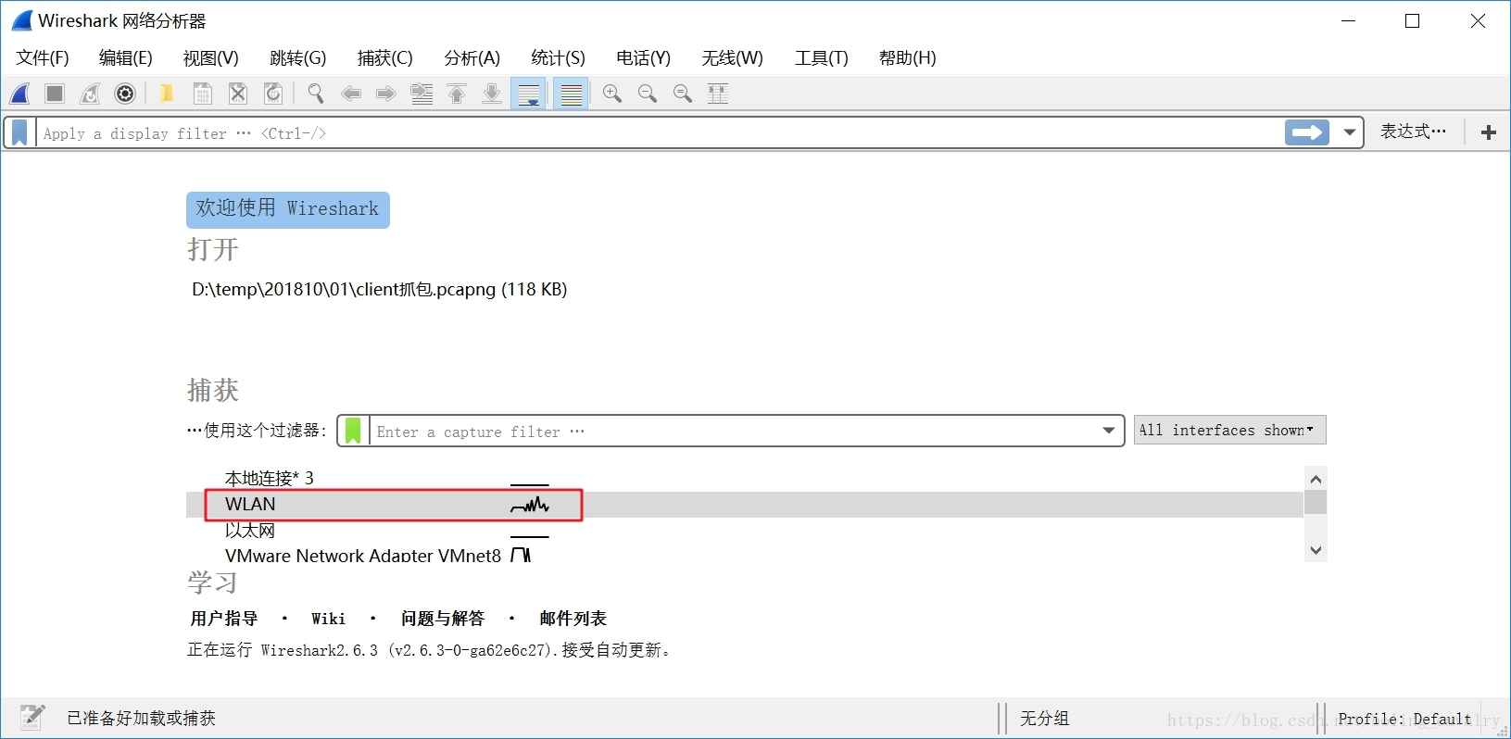Jump to last packet icon
The width and height of the screenshot is (1511, 739).
pos(492,94)
